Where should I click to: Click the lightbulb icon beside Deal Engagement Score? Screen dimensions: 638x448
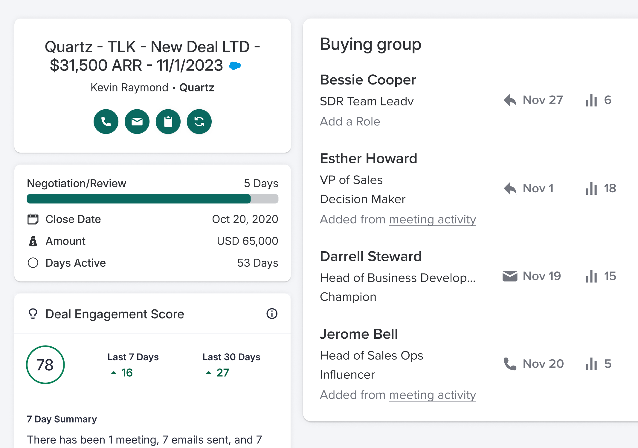coord(33,314)
